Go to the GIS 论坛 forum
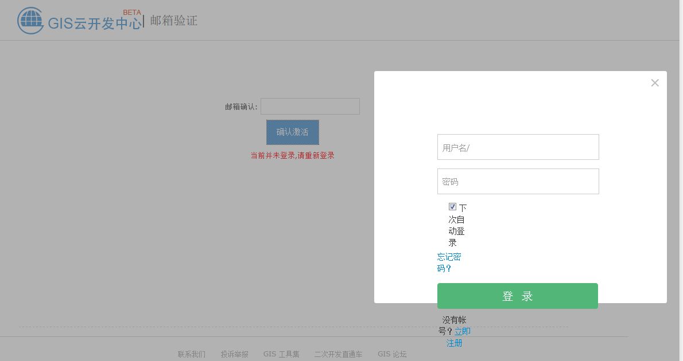This screenshot has width=683, height=361. point(391,354)
